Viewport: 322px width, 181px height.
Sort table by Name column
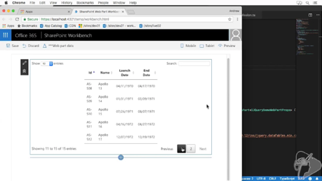(106, 73)
